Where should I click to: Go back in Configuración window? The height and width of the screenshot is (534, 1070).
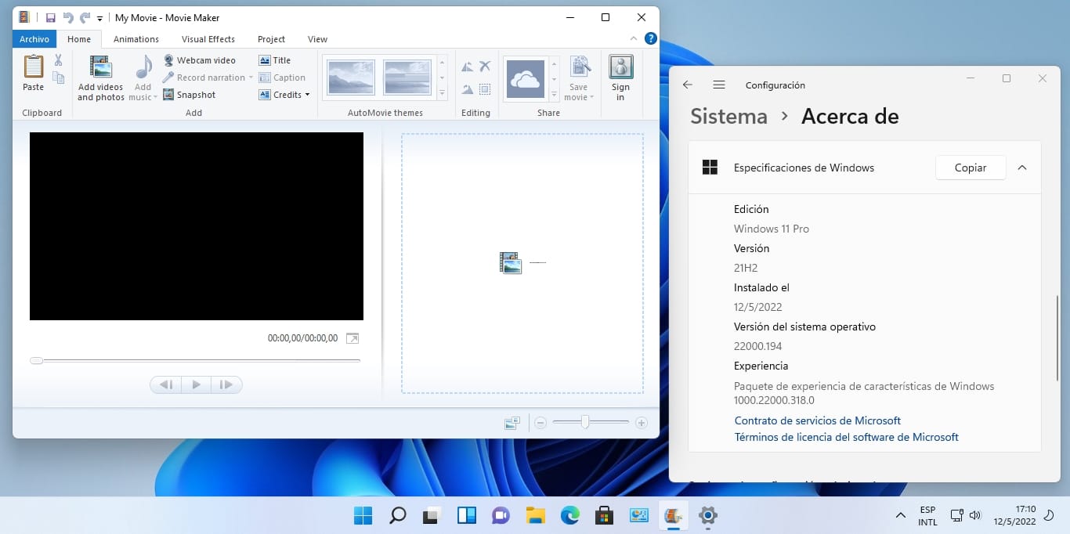point(687,85)
